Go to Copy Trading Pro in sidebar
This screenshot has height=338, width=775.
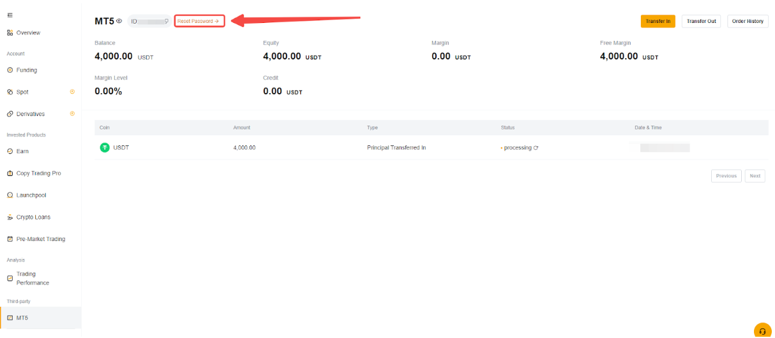tap(38, 173)
